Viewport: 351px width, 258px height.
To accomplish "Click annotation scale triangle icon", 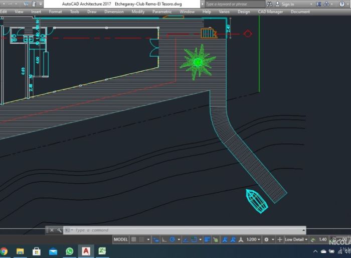I will (x=241, y=239).
